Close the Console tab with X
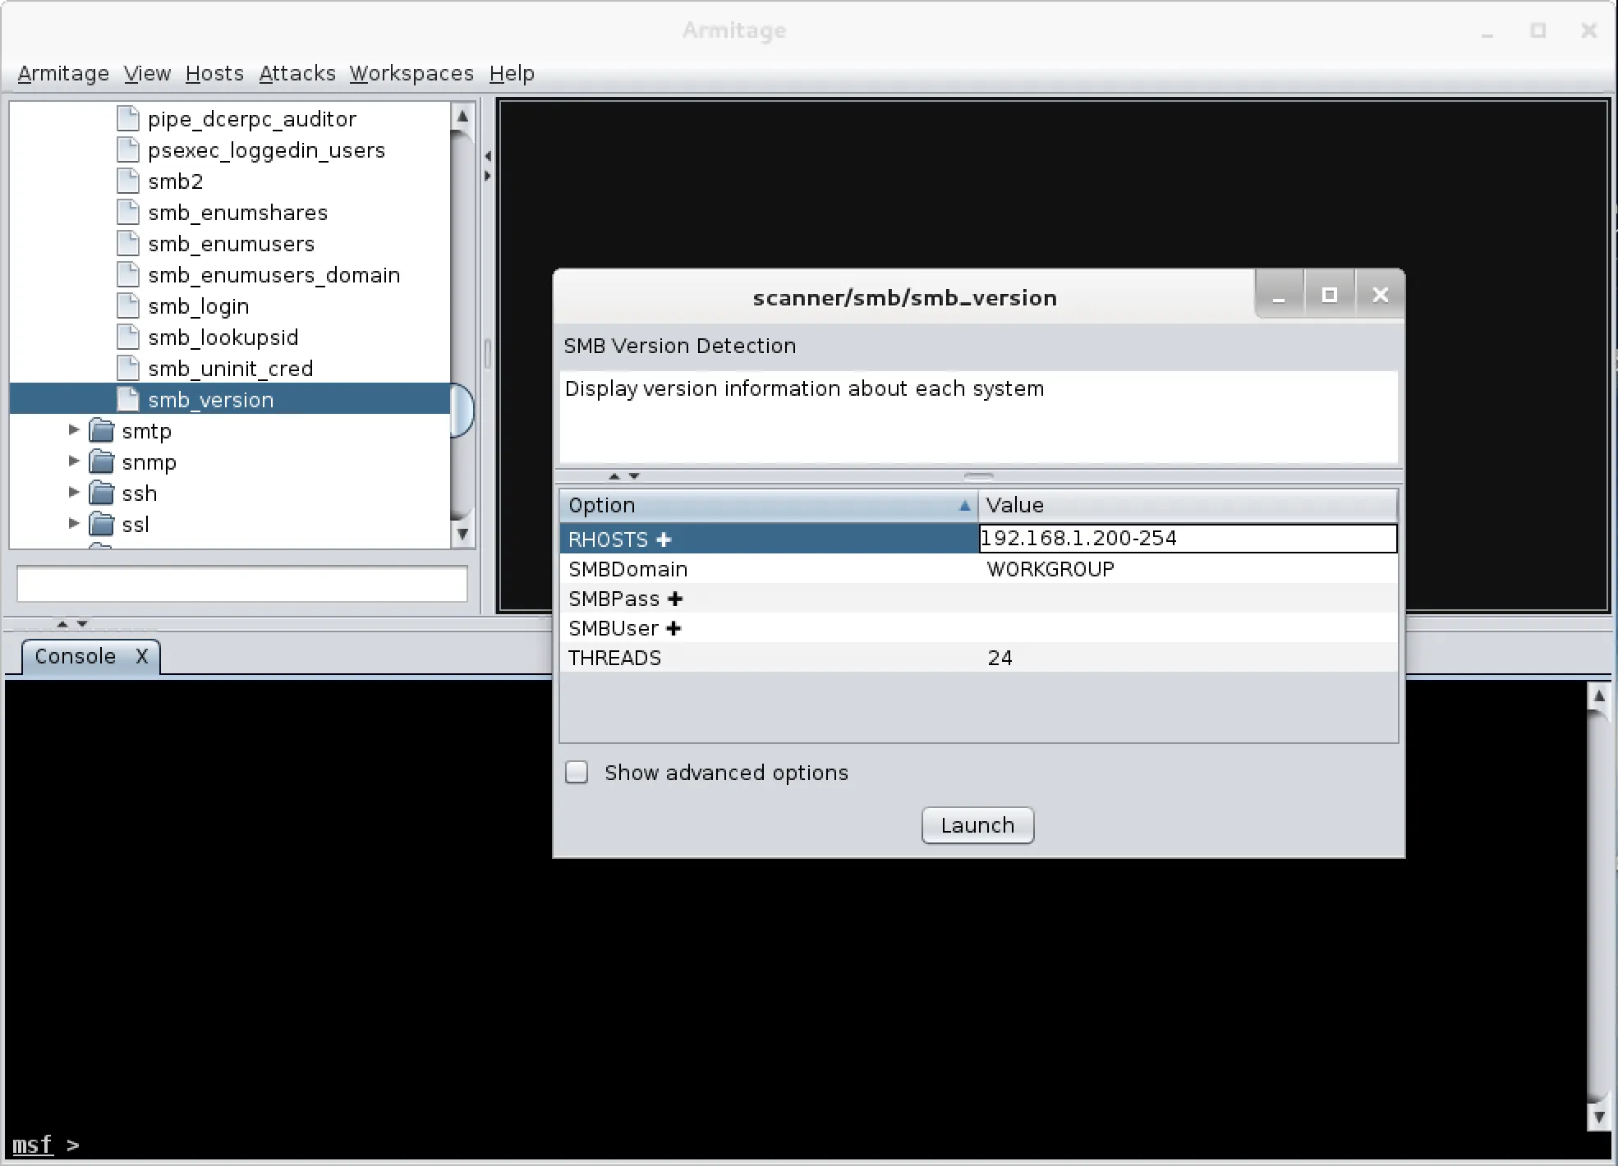1618x1166 pixels. click(x=142, y=656)
